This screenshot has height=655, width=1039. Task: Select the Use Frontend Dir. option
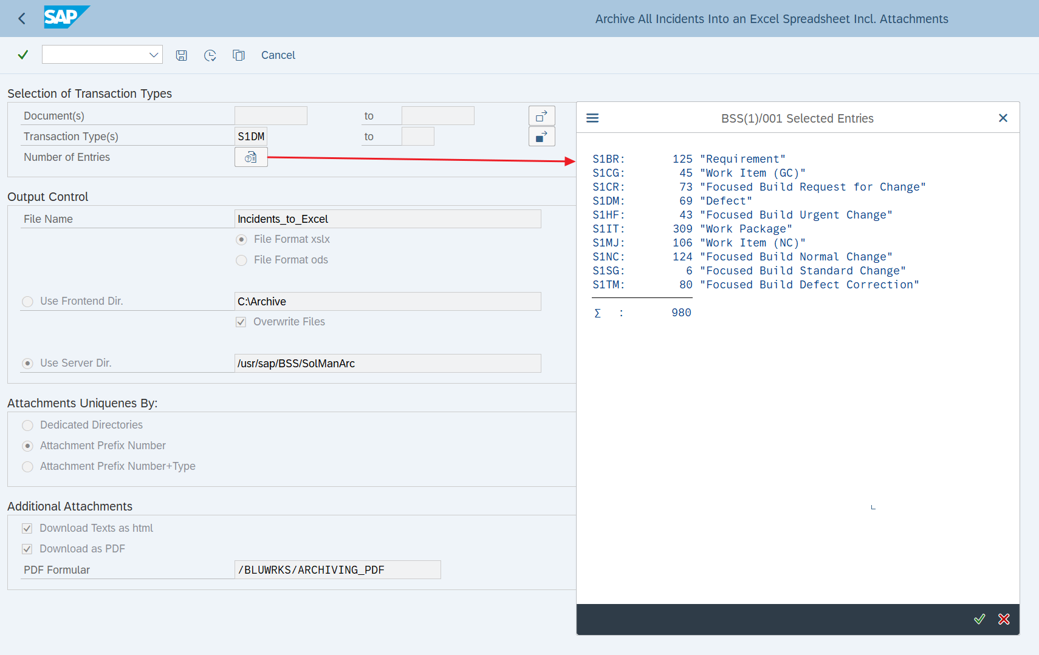pyautogui.click(x=28, y=302)
